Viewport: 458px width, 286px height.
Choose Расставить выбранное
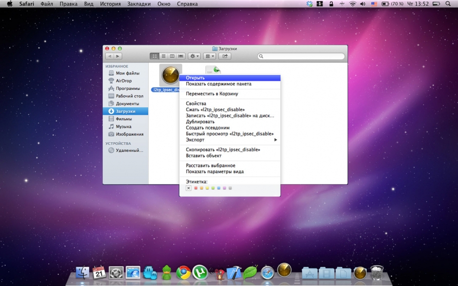pyautogui.click(x=229, y=165)
